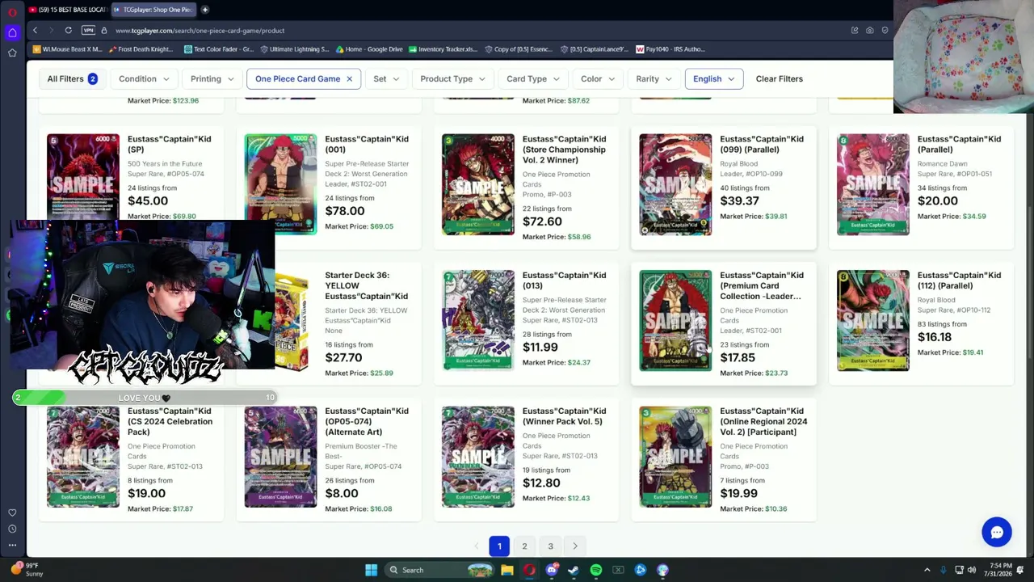Open the sidebar three-dot more options
This screenshot has width=1034, height=582.
pyautogui.click(x=12, y=546)
